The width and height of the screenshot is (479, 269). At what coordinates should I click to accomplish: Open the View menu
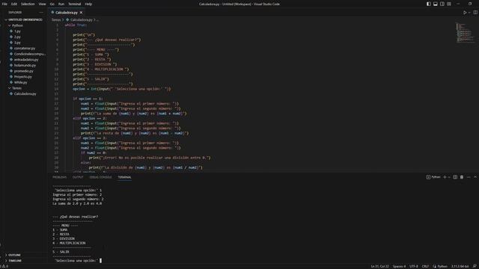[x=42, y=4]
